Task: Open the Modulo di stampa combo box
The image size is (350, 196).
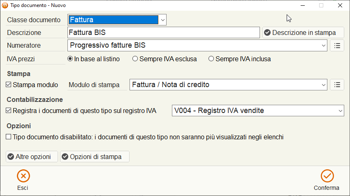Action: (228, 85)
